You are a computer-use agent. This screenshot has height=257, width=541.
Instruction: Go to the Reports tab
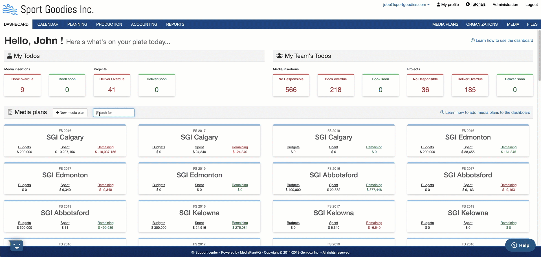(175, 24)
